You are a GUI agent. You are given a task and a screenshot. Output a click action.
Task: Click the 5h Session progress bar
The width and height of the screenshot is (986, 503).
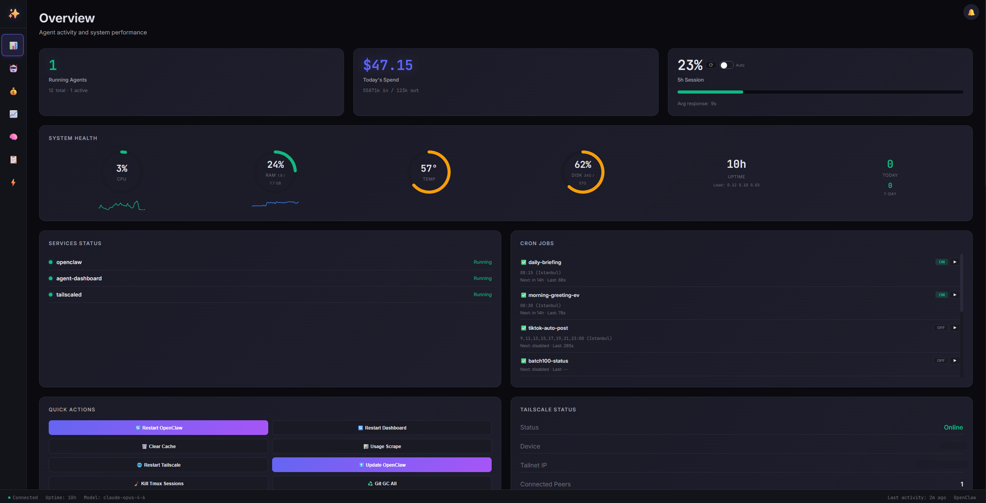click(819, 92)
